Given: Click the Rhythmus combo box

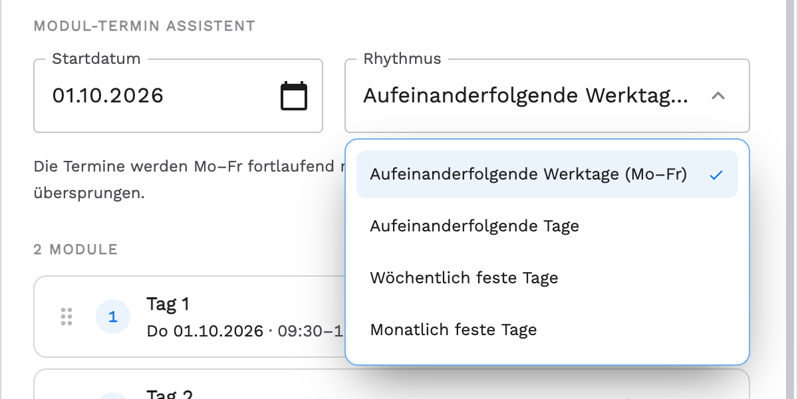Looking at the screenshot, I should point(547,96).
